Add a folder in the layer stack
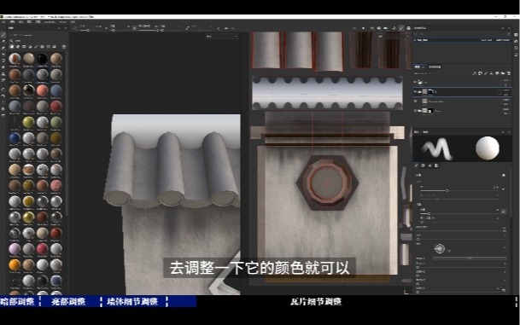The height and width of the screenshot is (325, 520). coord(503,73)
